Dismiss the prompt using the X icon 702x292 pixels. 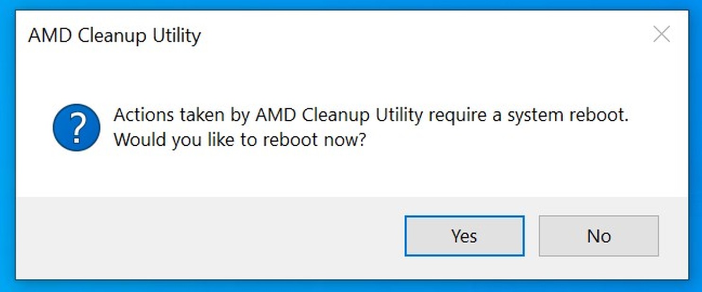point(661,35)
